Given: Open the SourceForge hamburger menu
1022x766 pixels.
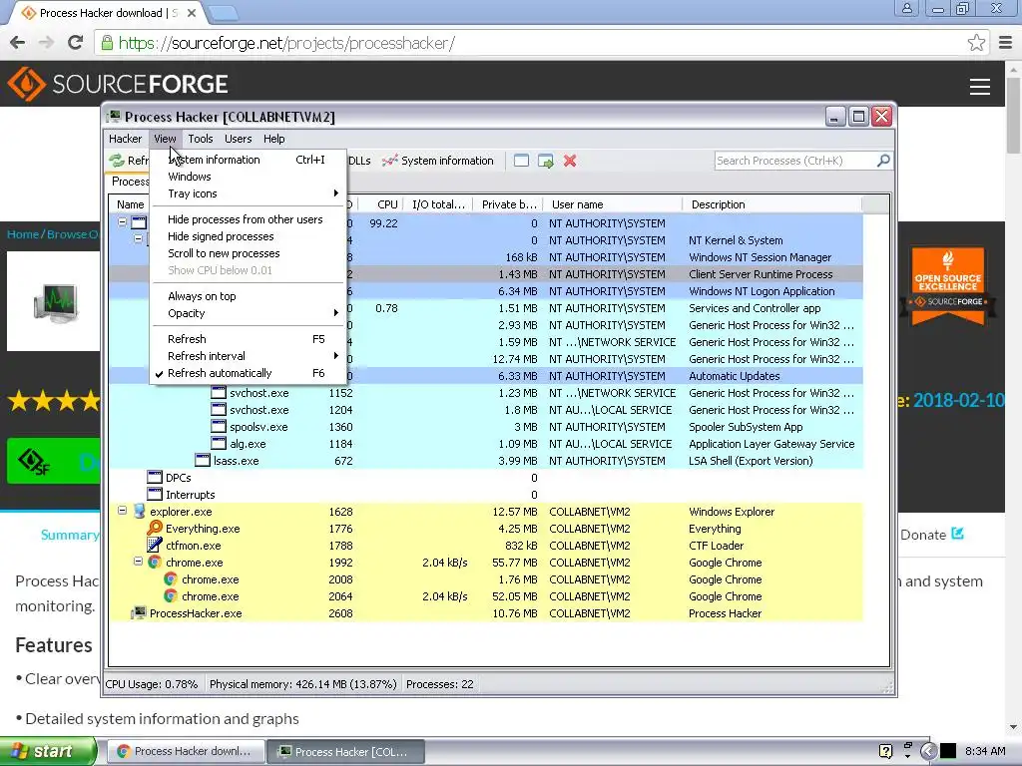Looking at the screenshot, I should [x=980, y=87].
